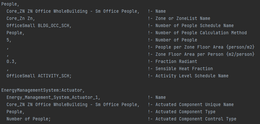Click the EnergyManagementSystem:Actuator header
Screen dimensions: 260x124
43,90
